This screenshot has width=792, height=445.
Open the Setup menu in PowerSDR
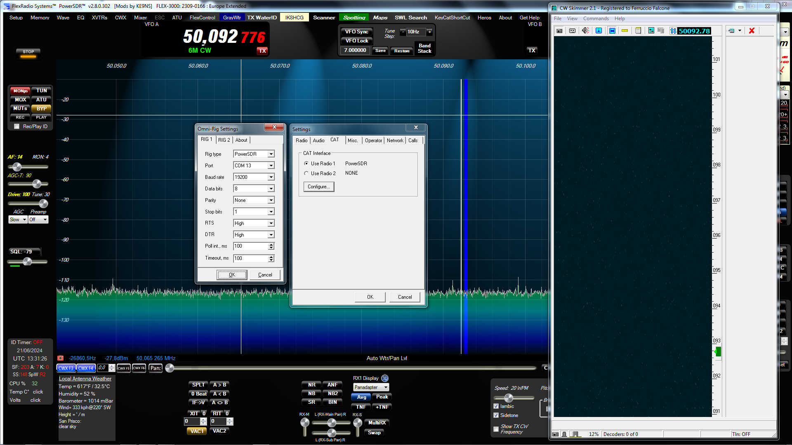click(16, 18)
